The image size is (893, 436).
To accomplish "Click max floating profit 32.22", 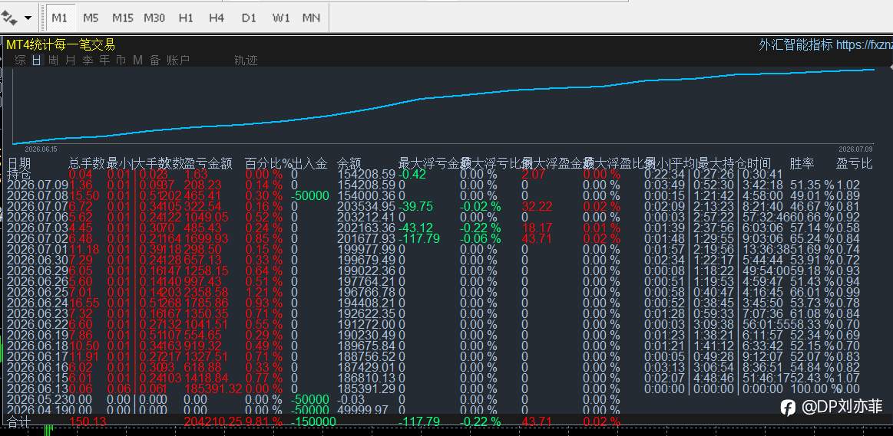I will point(537,206).
